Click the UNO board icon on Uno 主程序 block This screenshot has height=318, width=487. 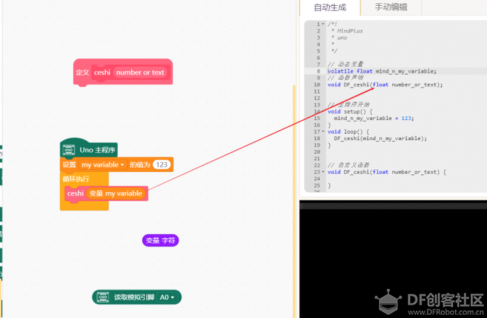(x=68, y=150)
